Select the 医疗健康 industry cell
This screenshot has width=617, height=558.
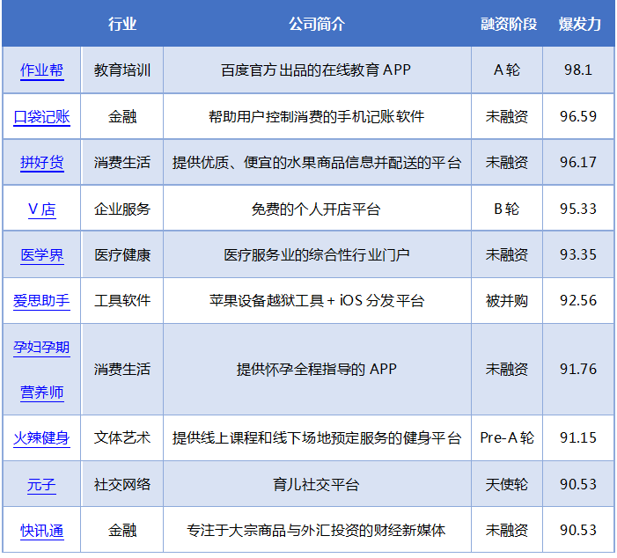[x=122, y=255]
